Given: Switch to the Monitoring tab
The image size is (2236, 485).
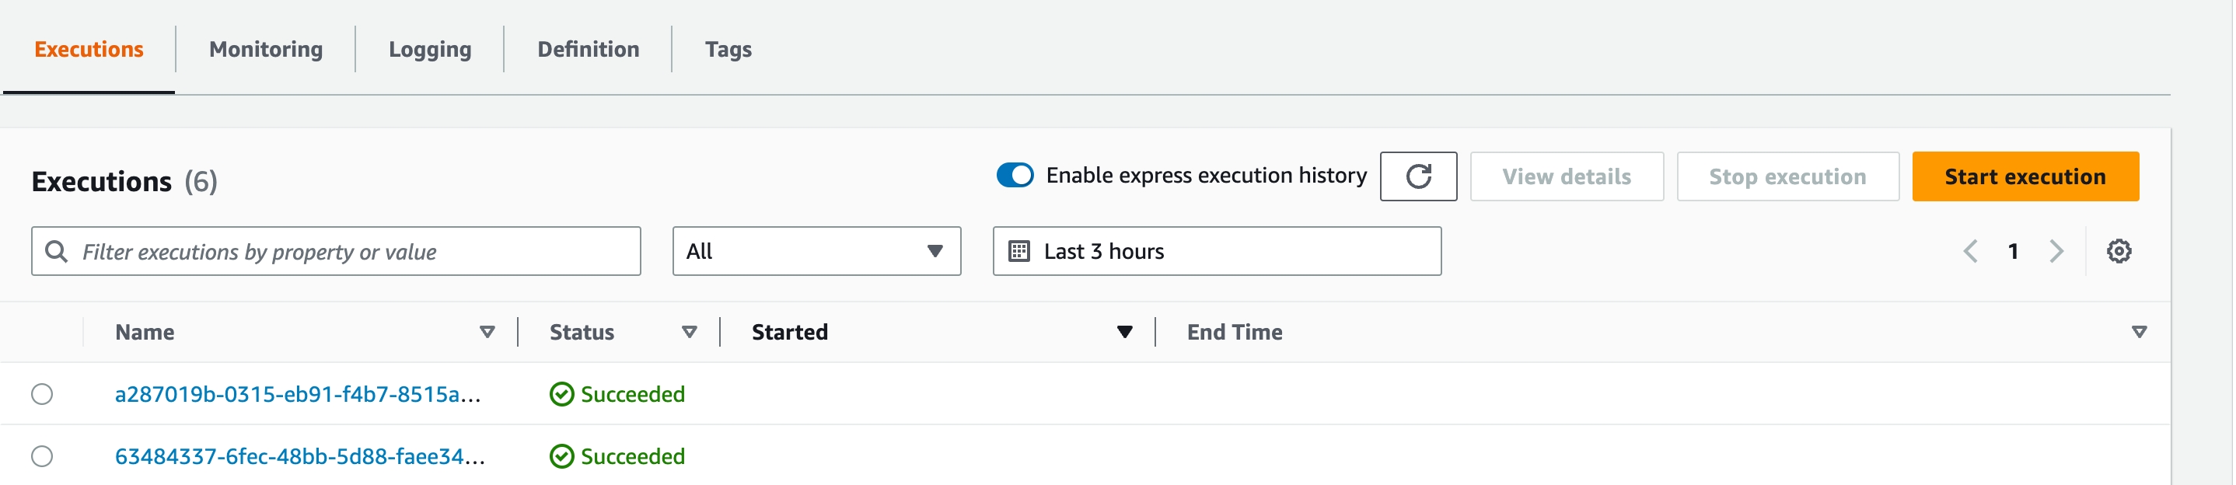Looking at the screenshot, I should pyautogui.click(x=266, y=50).
